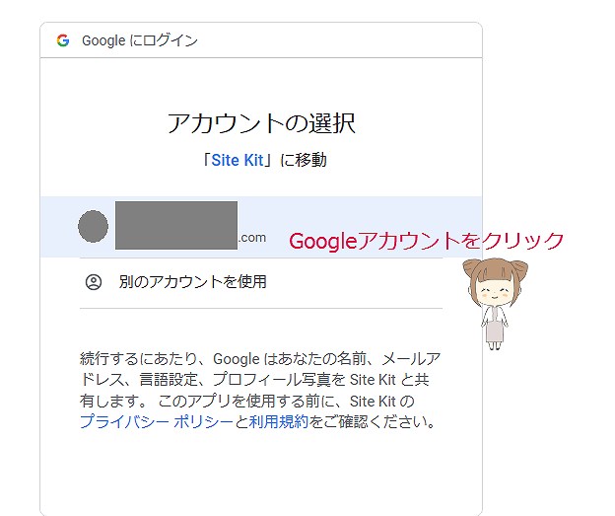Click the cartoon girl's left hair bun
Viewport: 615px width, 516px height.
(x=472, y=268)
